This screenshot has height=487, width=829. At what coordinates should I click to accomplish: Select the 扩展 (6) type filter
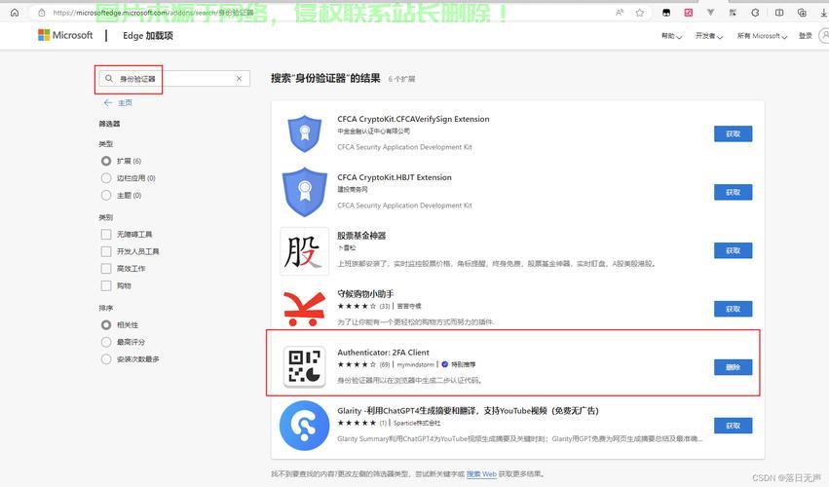coord(106,161)
